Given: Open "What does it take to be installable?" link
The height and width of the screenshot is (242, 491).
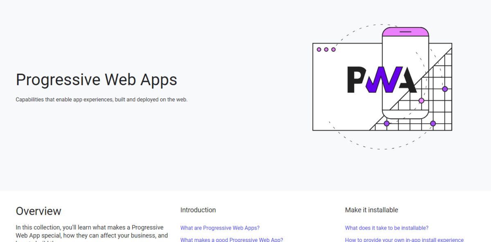Looking at the screenshot, I should coord(386,228).
